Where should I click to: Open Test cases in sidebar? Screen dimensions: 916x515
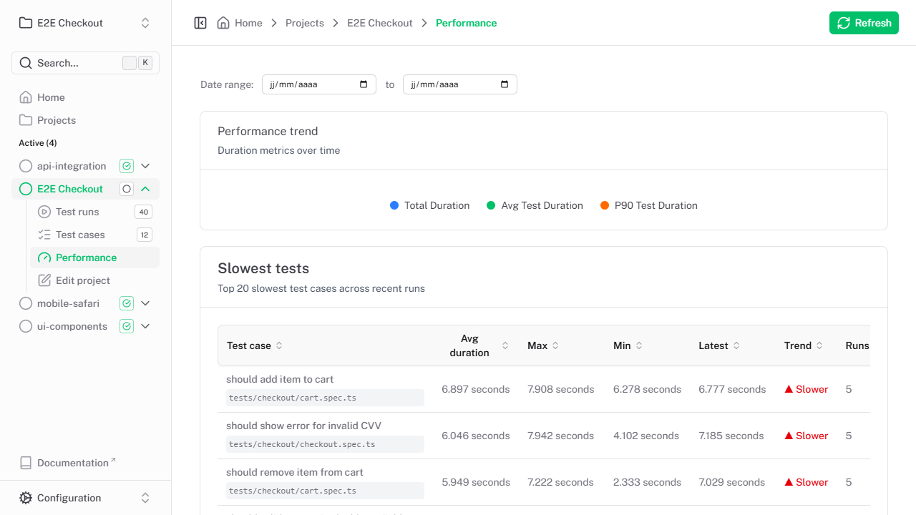[94, 235]
